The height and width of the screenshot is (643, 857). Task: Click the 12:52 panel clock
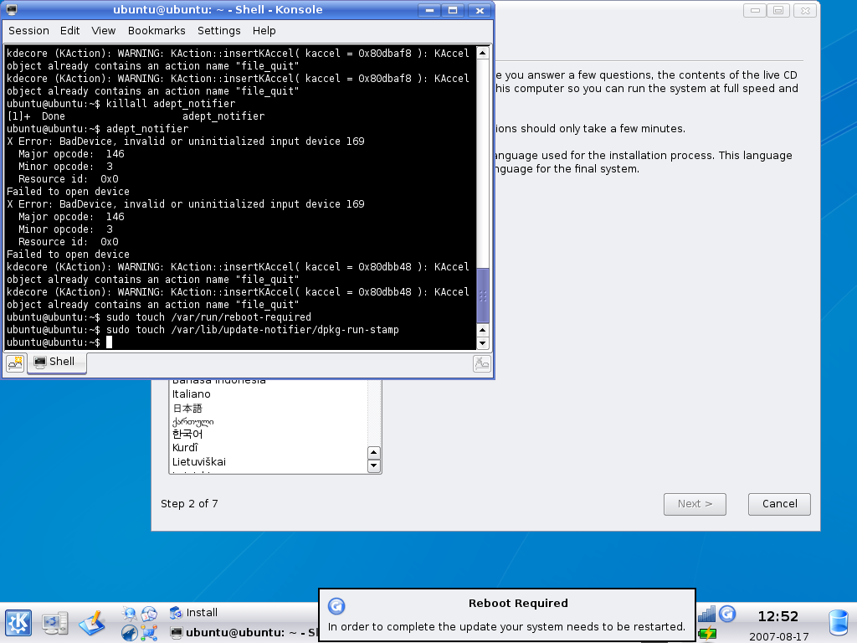point(777,617)
